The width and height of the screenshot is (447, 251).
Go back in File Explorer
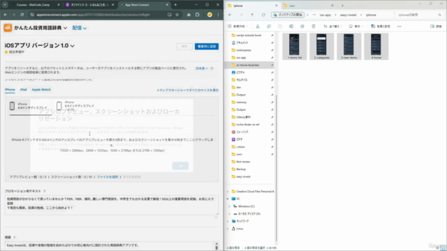coord(230,15)
